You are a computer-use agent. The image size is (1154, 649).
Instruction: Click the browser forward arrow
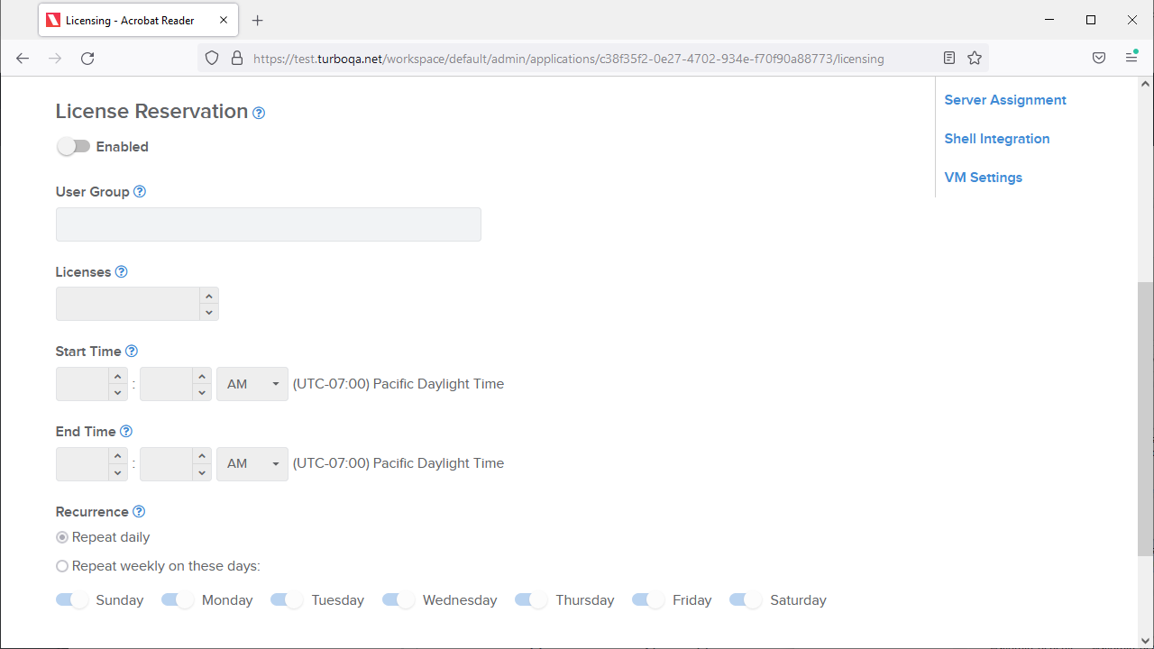(55, 59)
